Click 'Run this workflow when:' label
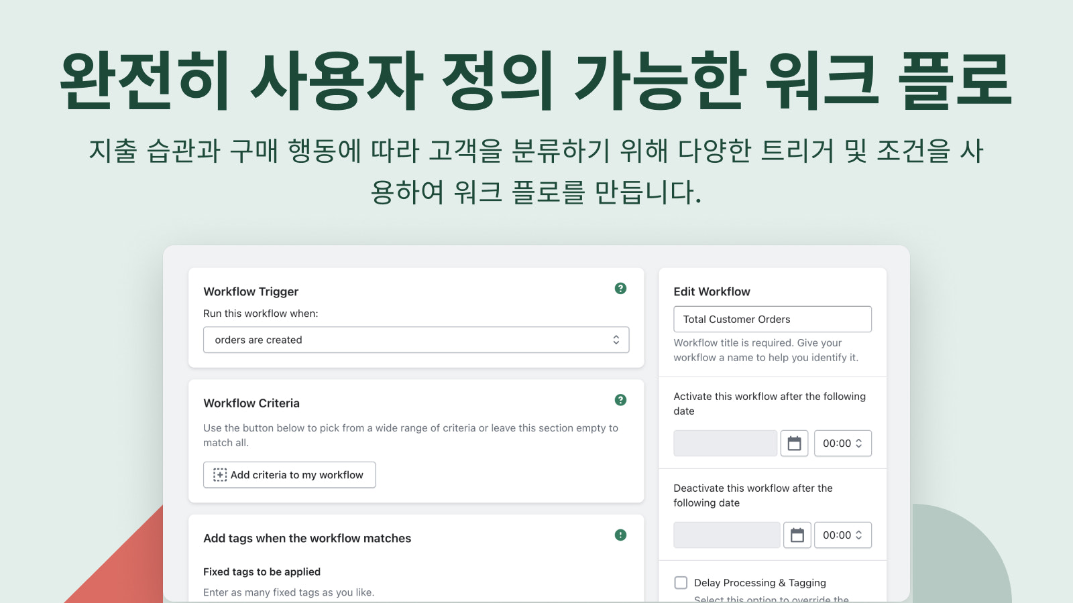The width and height of the screenshot is (1073, 603). 261,314
